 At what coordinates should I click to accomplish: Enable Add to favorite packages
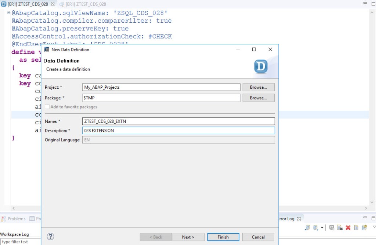47,107
